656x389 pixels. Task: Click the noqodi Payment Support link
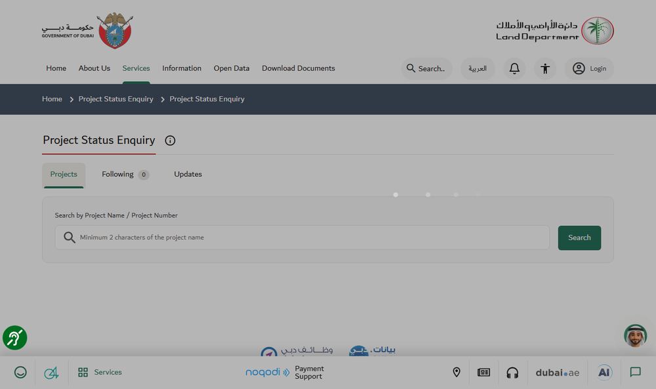[285, 372]
